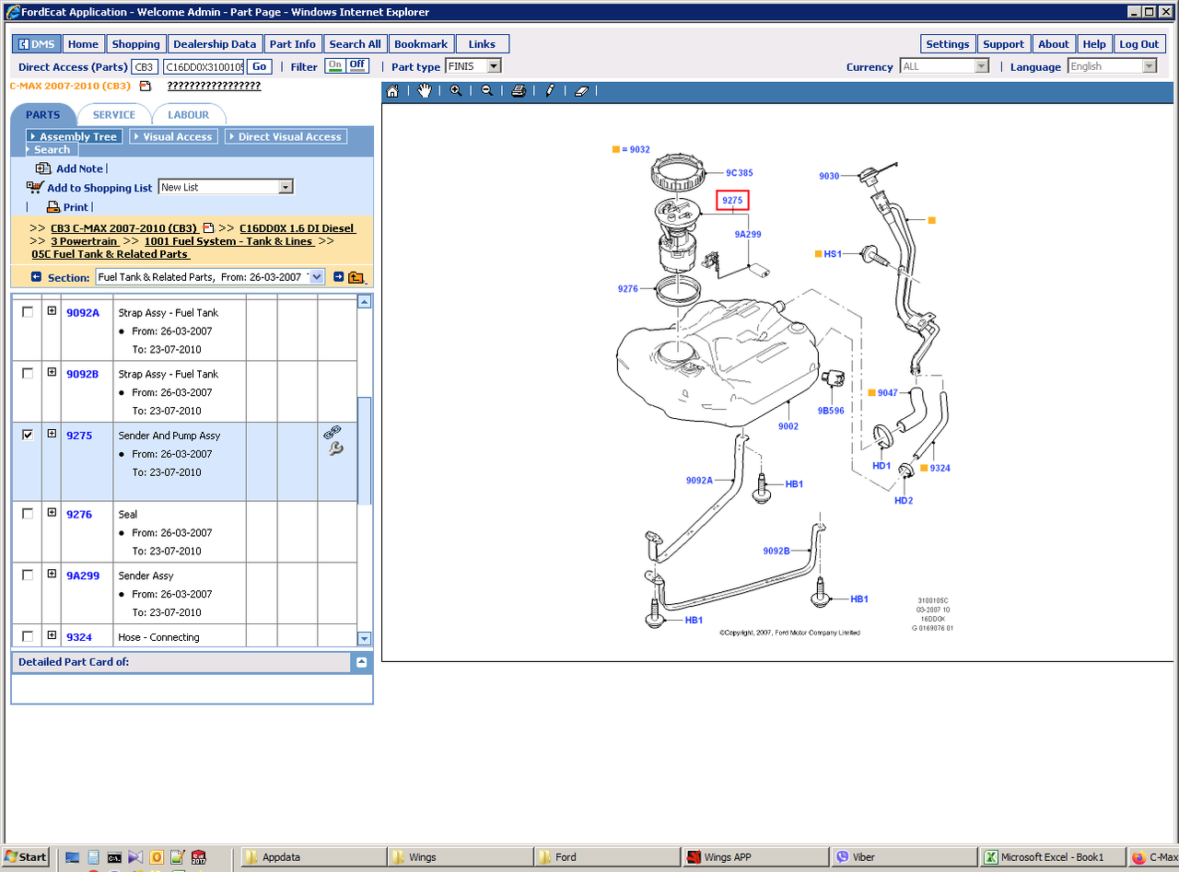1179x872 pixels.
Task: Click the home icon in diagram toolbar
Action: (x=392, y=91)
